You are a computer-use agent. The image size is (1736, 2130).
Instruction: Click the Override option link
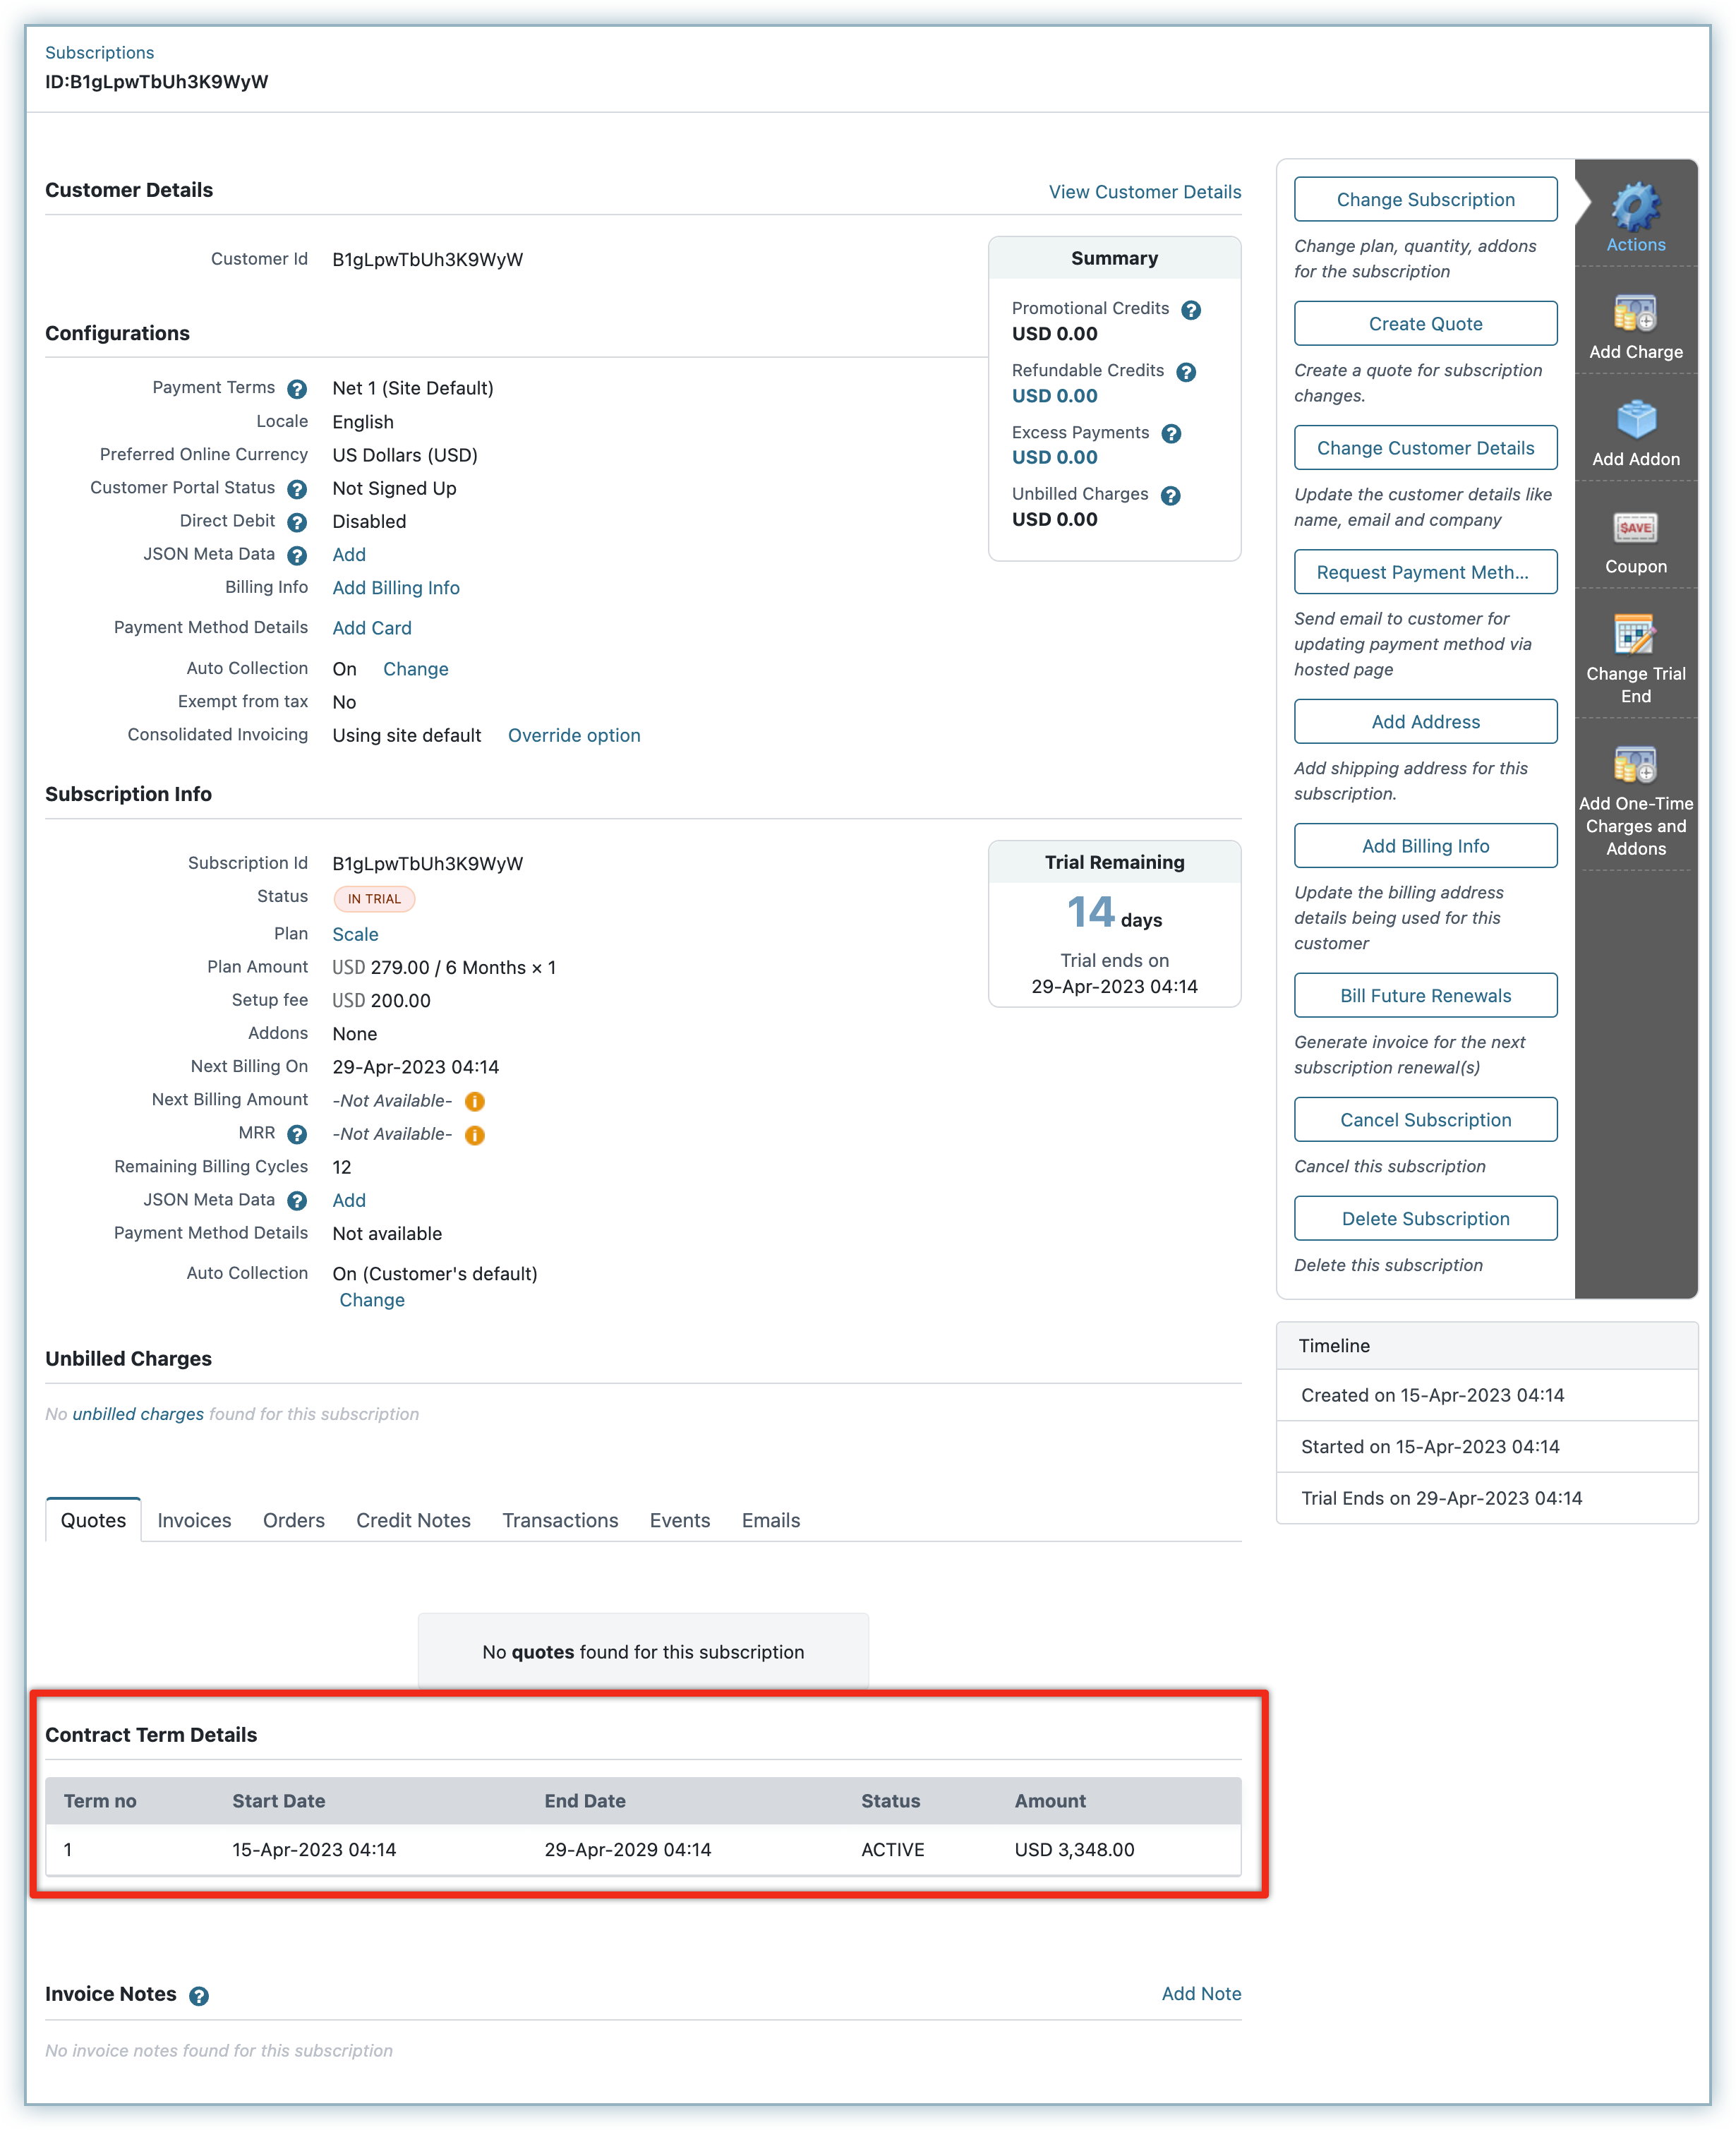574,735
